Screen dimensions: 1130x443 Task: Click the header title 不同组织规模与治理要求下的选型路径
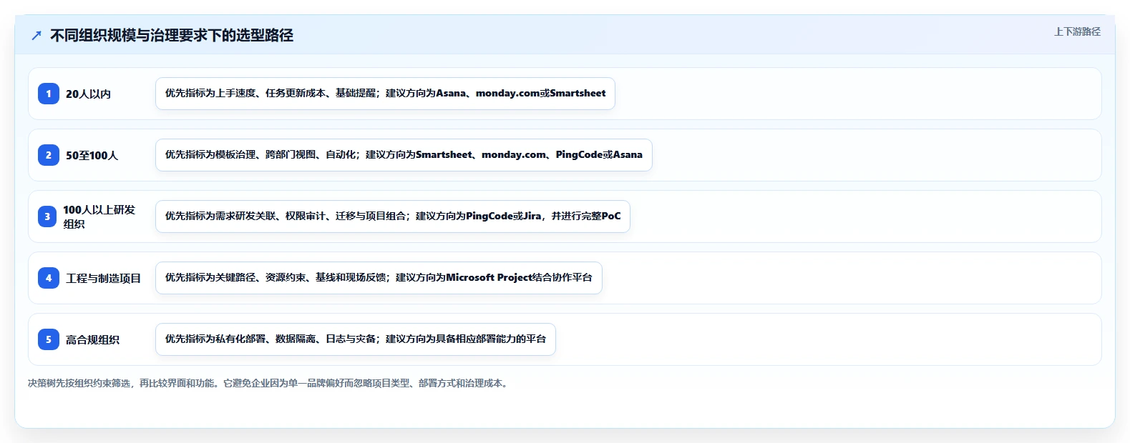(x=172, y=35)
